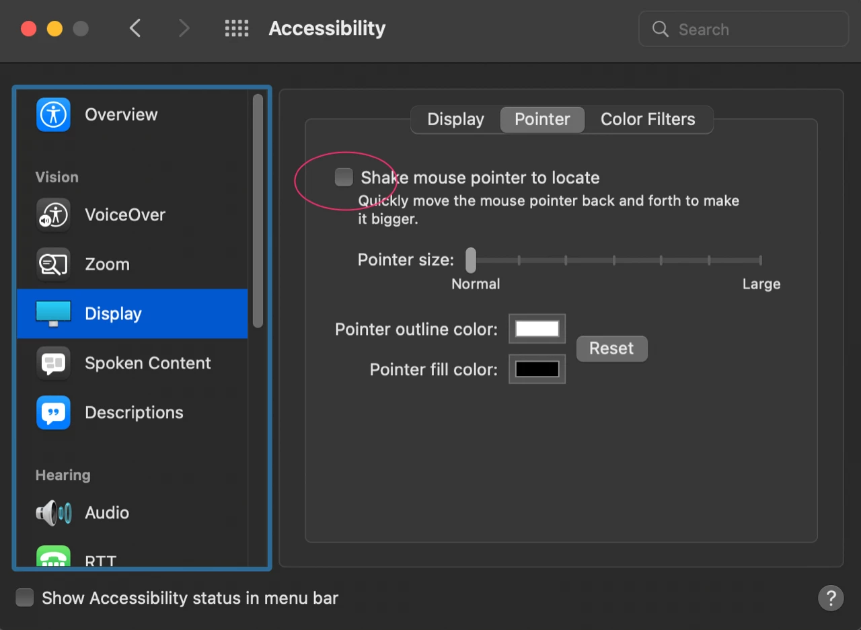This screenshot has width=861, height=630.
Task: Select the RTT phone icon
Action: click(x=53, y=557)
